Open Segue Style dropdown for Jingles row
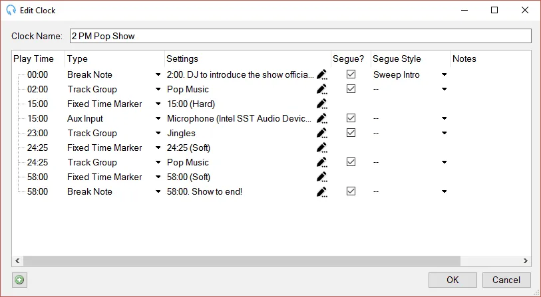This screenshot has height=297, width=541. click(x=445, y=134)
